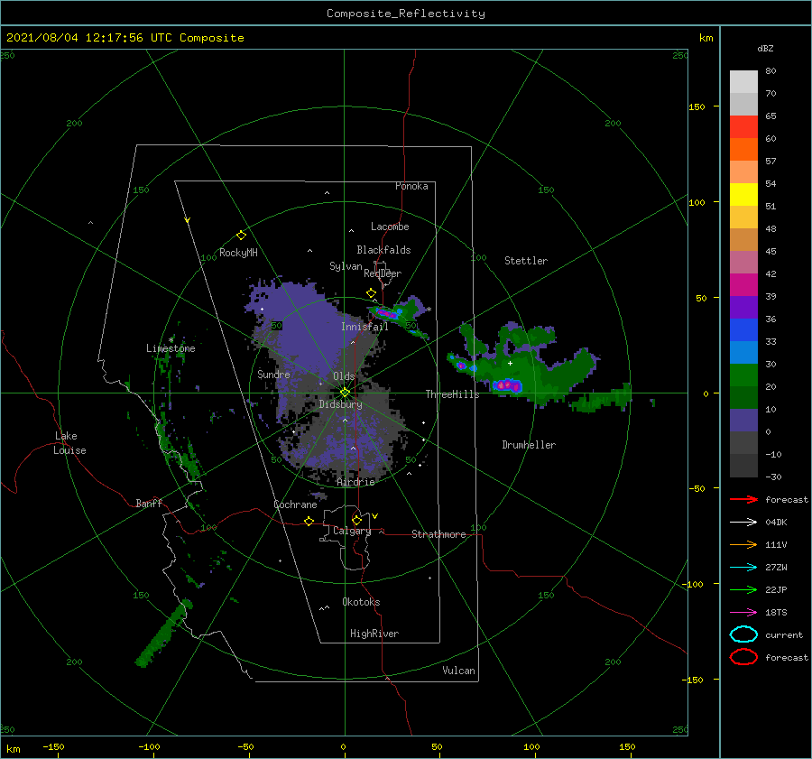Click the red forecast arrow legend icon
Image resolution: width=812 pixels, height=759 pixels.
coord(743,499)
